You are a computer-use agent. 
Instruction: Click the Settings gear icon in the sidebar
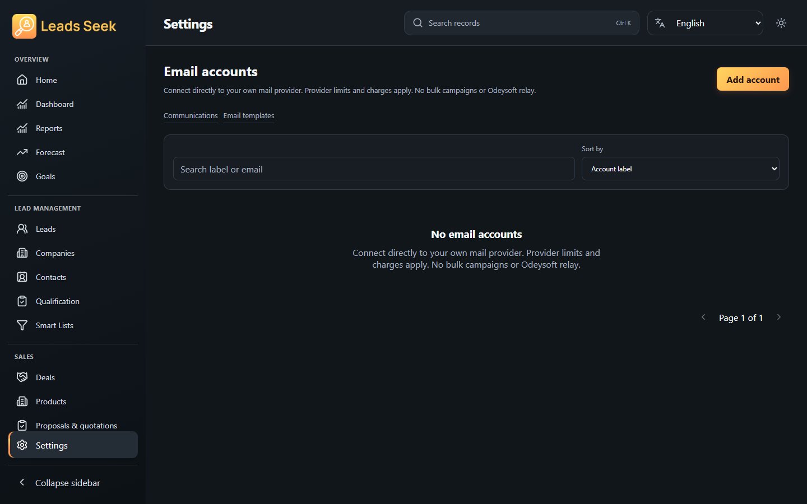(22, 445)
